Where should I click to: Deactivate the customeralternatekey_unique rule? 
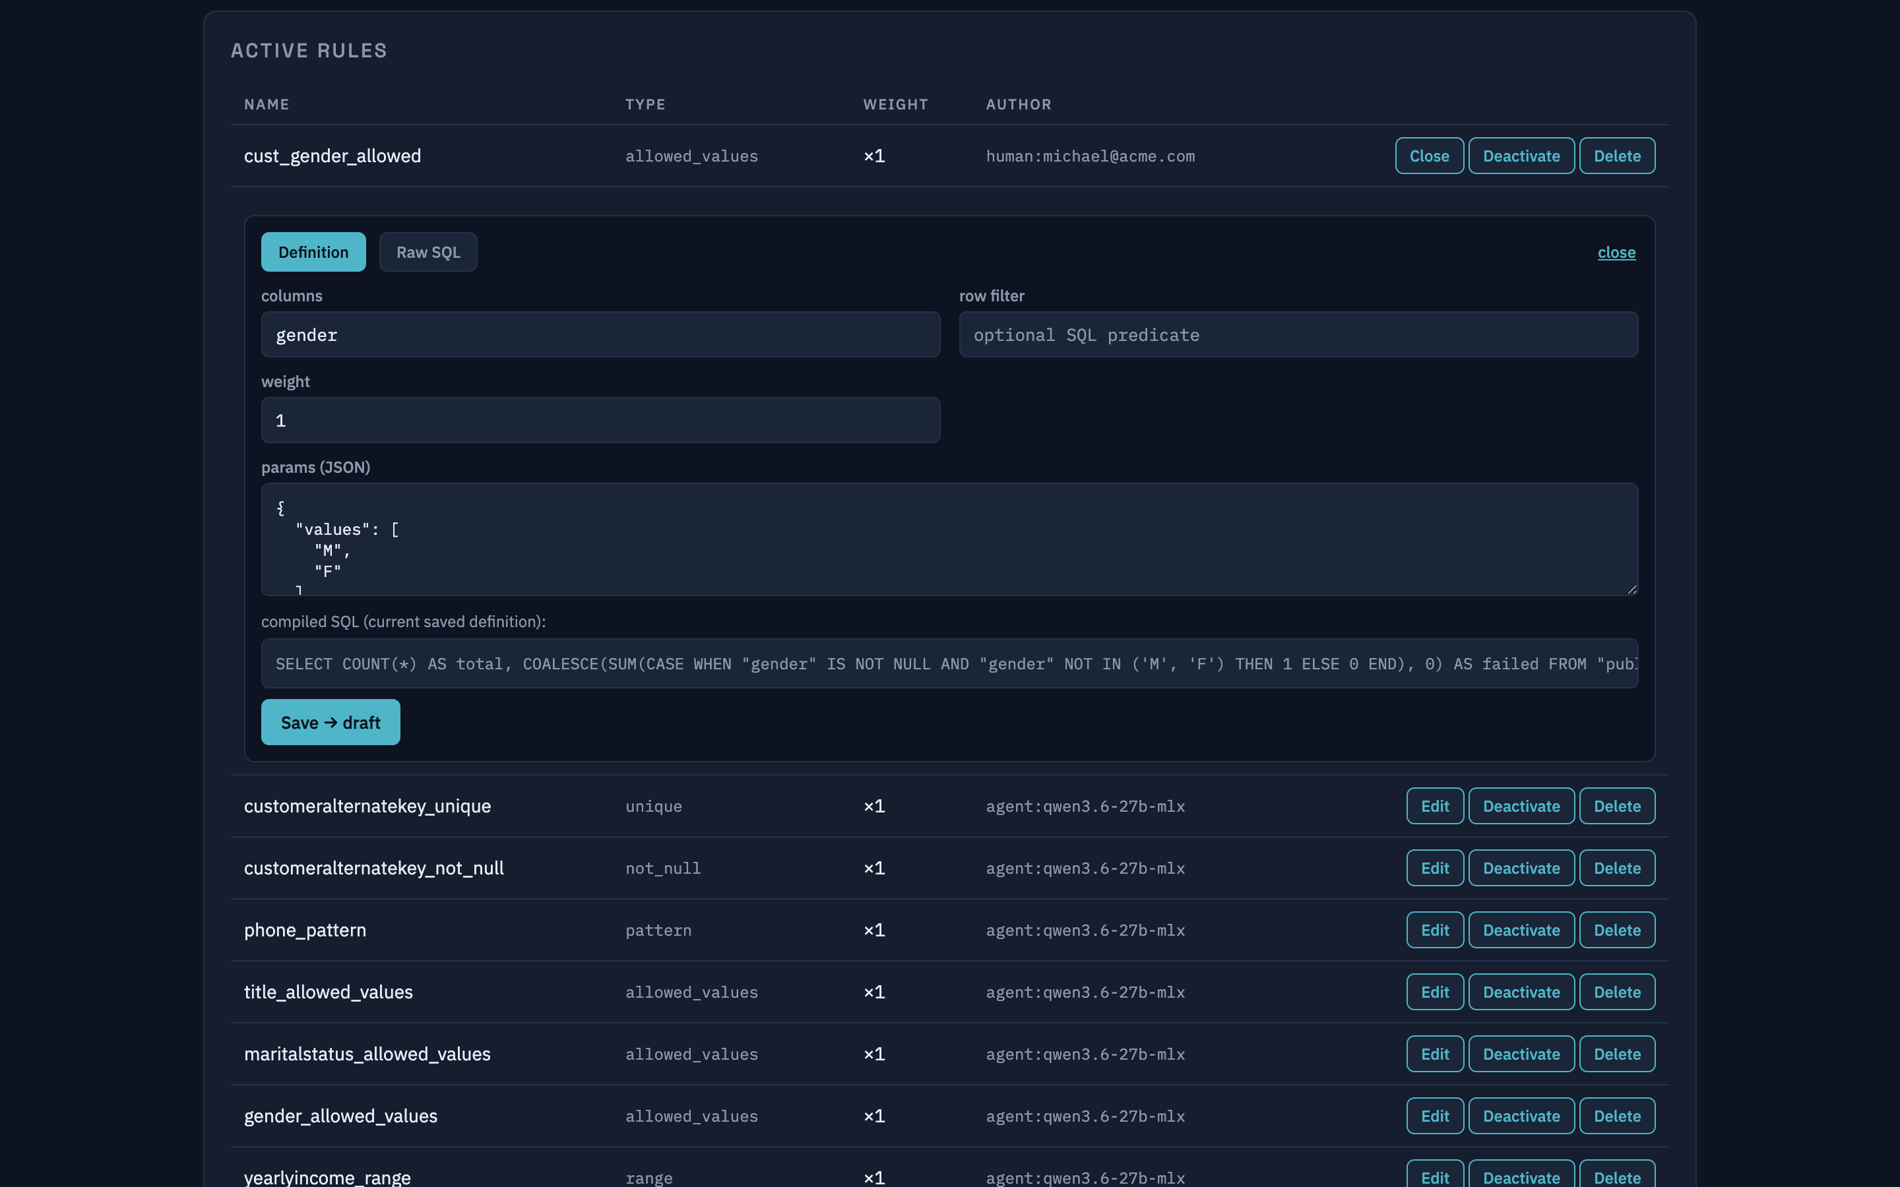pos(1521,805)
